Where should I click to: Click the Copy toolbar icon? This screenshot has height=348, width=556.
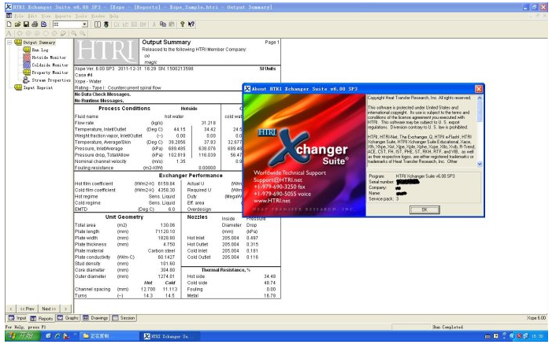(x=163, y=24)
